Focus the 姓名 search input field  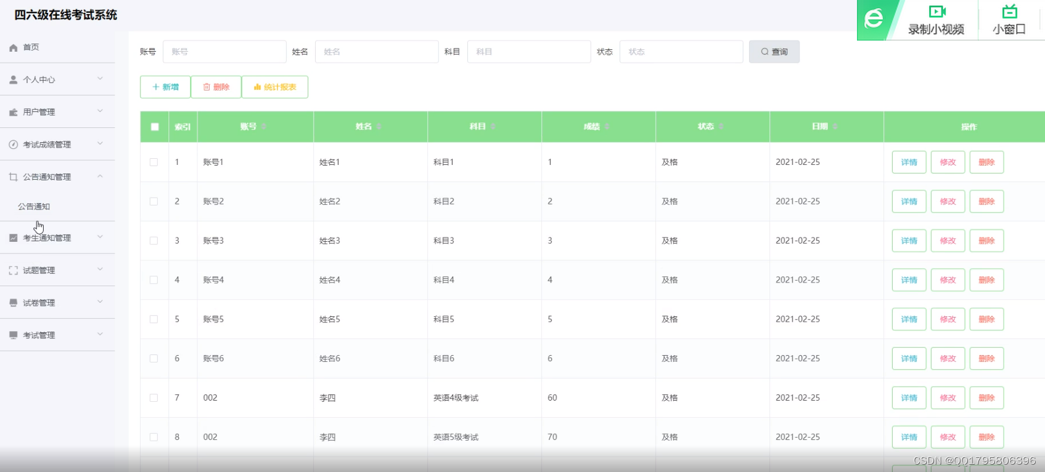tap(377, 52)
